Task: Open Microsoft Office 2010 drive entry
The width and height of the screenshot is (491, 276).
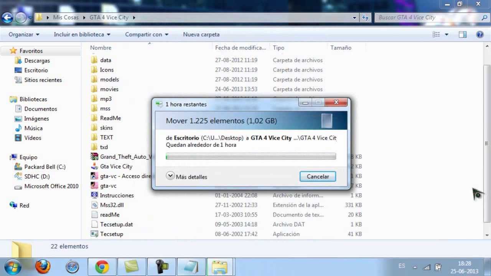Action: 51,186
